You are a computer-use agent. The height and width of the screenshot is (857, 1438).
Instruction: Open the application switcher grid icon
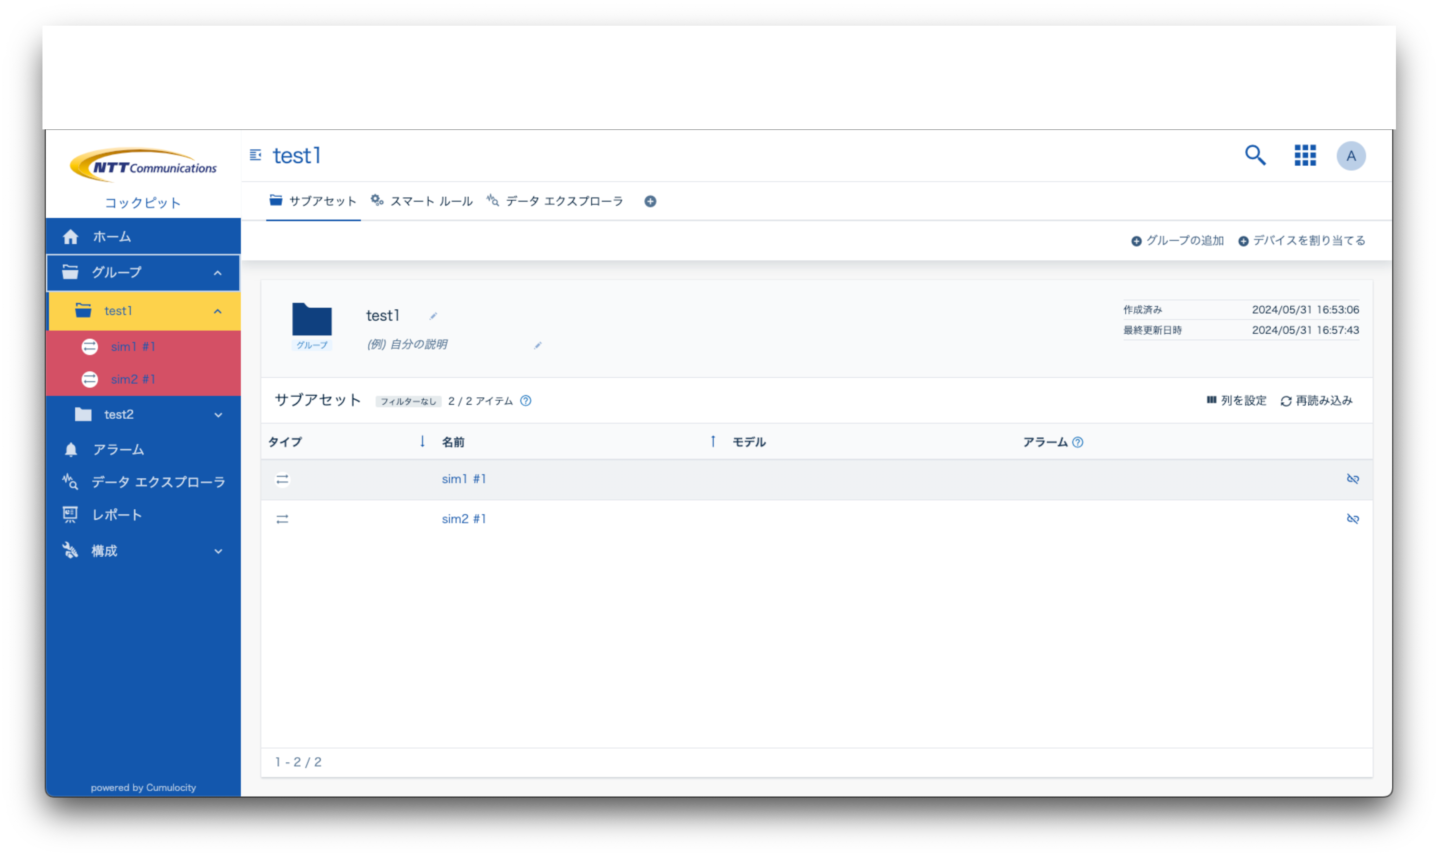[1304, 155]
